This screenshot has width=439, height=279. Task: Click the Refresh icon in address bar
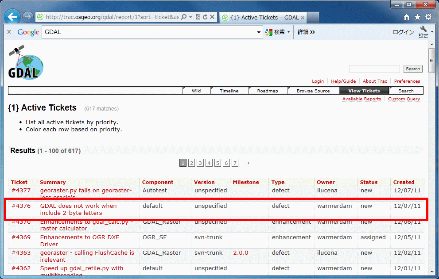pyautogui.click(x=205, y=17)
